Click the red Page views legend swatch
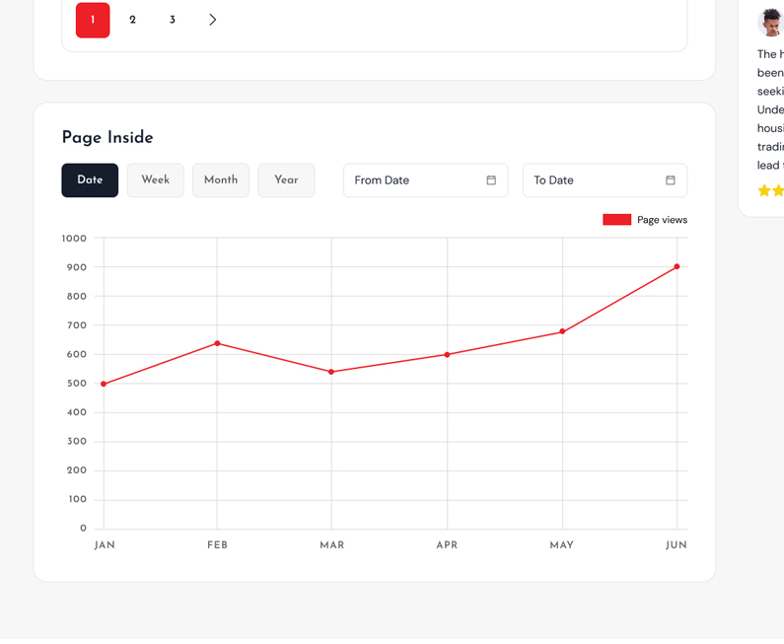This screenshot has height=644, width=784. coord(616,220)
